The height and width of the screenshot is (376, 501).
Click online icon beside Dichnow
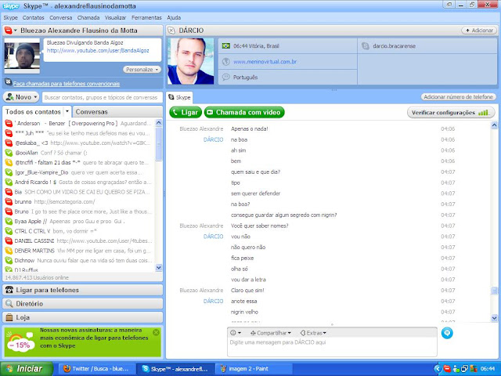tap(9, 260)
